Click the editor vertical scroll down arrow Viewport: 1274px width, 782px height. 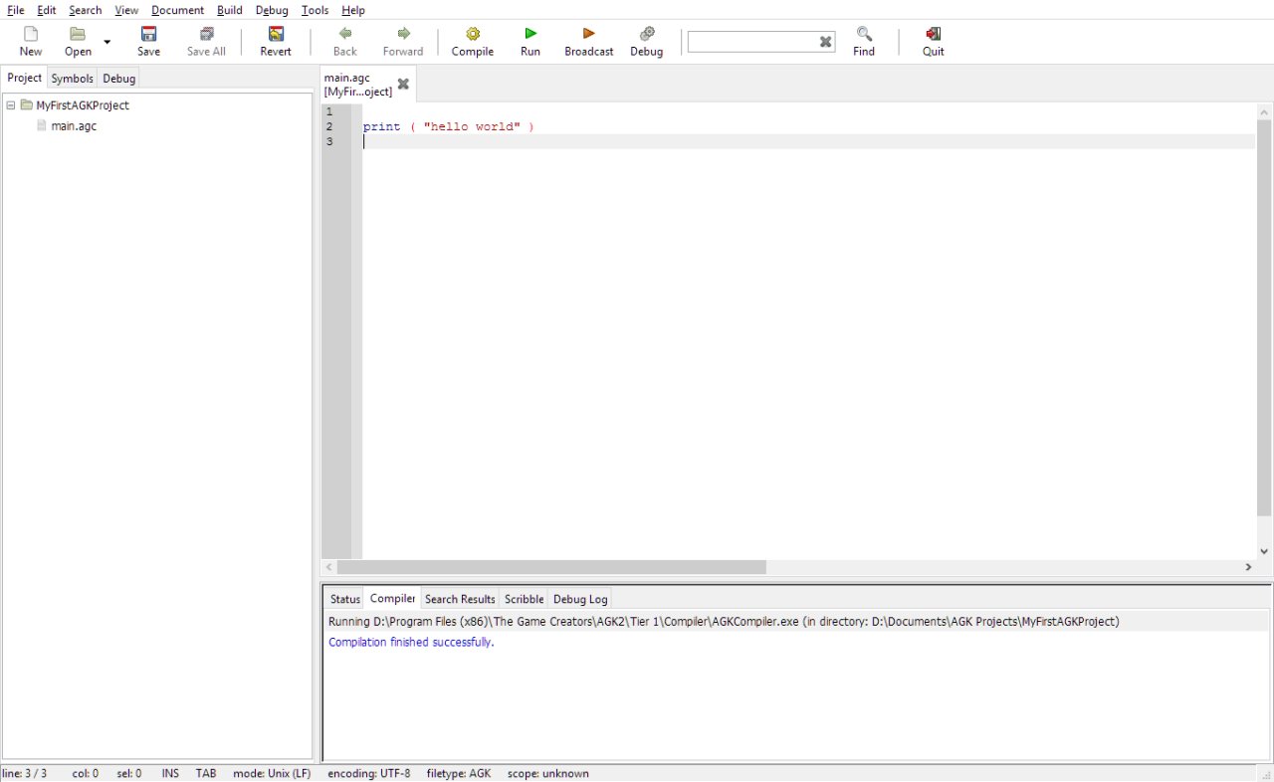tap(1264, 551)
